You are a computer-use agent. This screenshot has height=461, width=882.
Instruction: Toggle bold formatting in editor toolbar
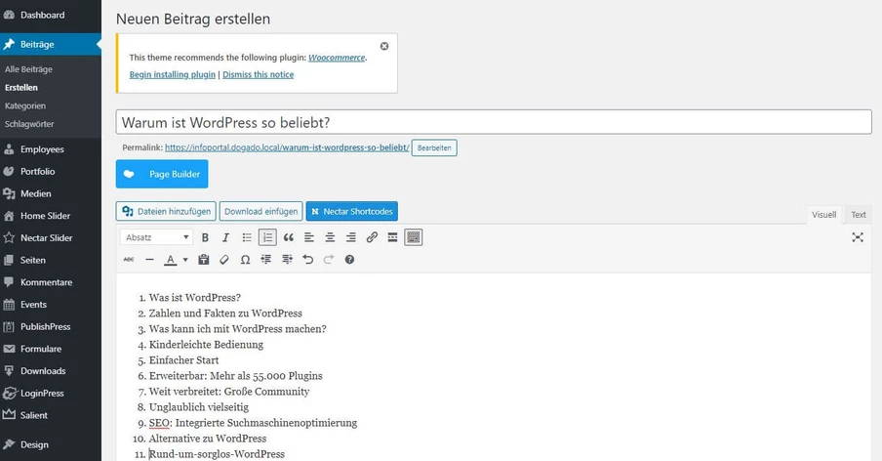[x=205, y=237]
